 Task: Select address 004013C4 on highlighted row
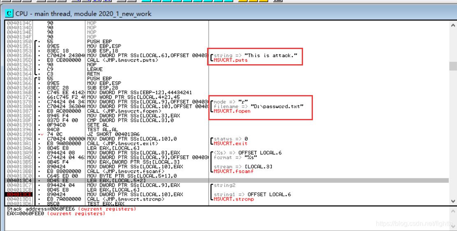19,180
